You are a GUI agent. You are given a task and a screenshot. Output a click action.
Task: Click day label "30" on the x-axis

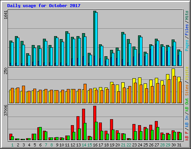point(173,145)
